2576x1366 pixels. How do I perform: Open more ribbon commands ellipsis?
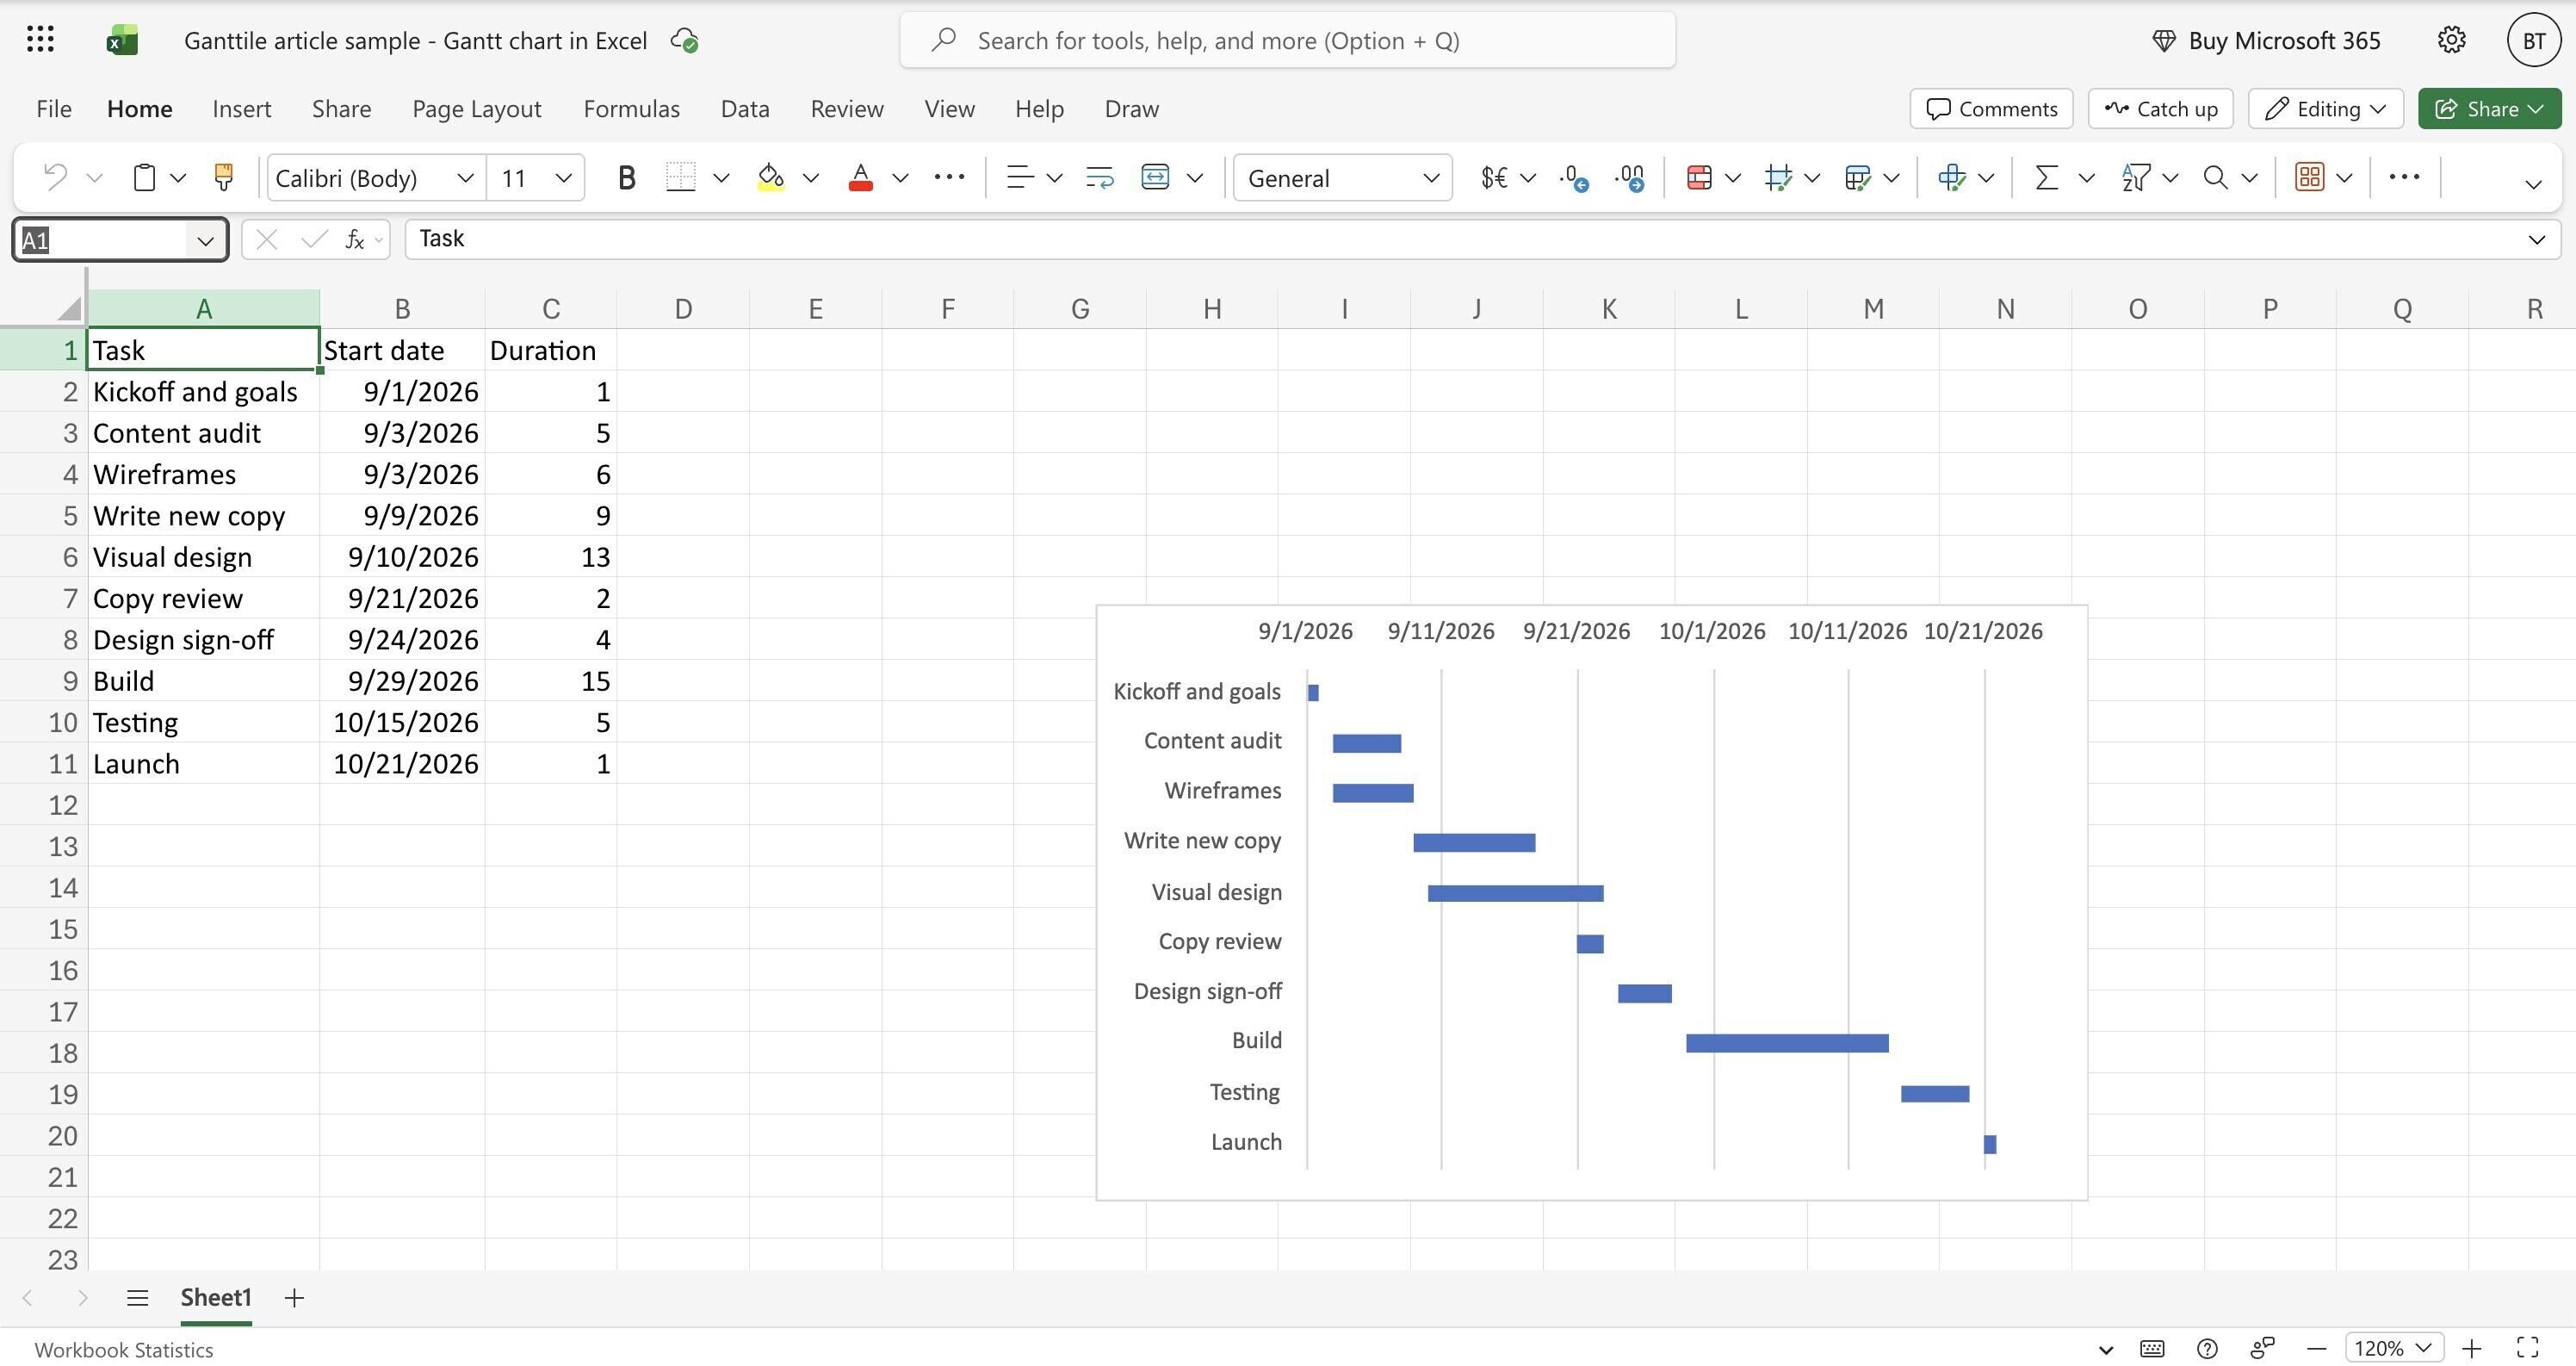2404,177
